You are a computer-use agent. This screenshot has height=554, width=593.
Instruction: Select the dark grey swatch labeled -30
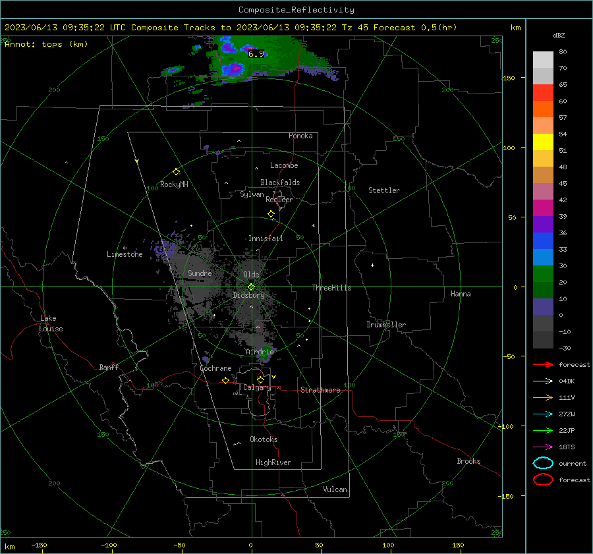coord(543,340)
